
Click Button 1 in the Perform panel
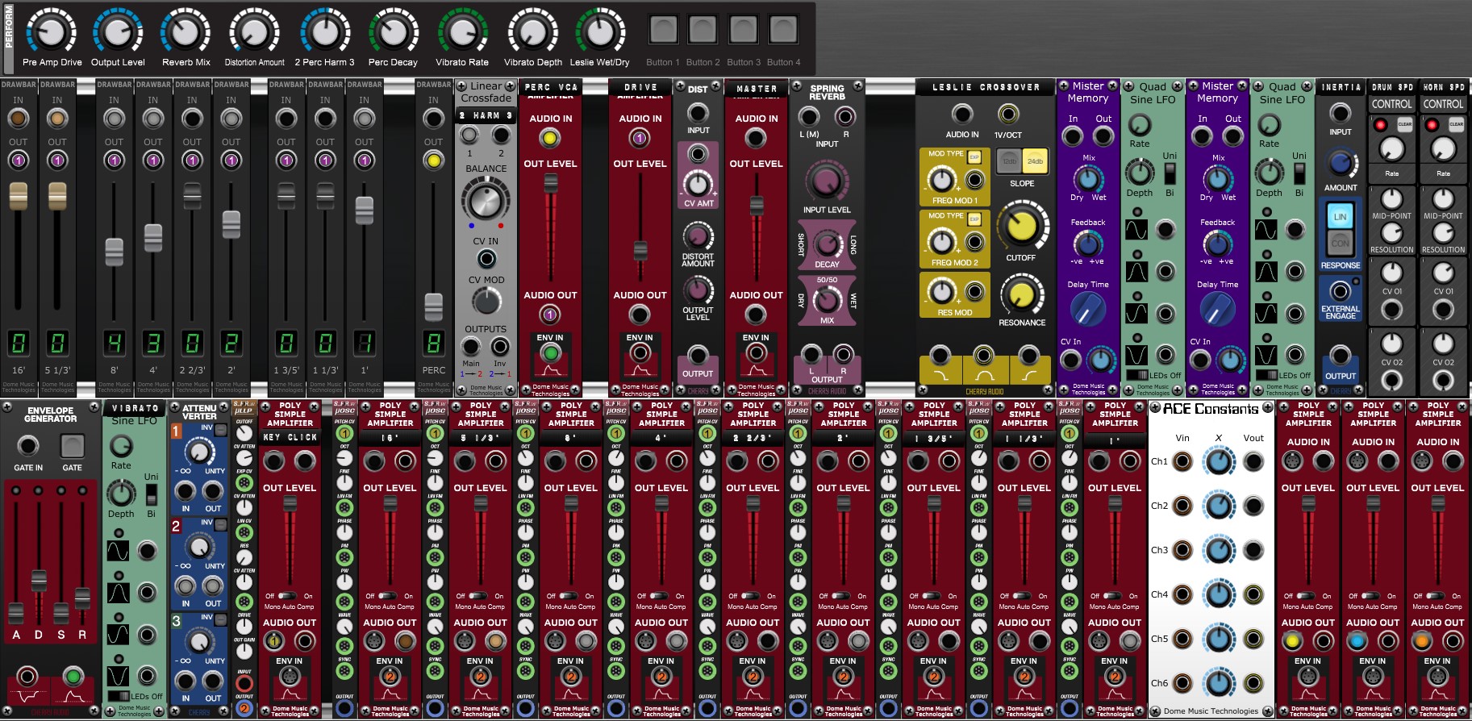pos(664,31)
